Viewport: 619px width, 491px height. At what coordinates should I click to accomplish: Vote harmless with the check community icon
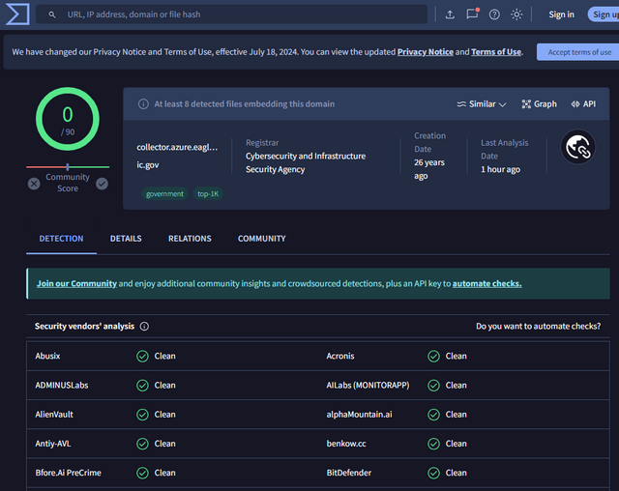pos(102,184)
